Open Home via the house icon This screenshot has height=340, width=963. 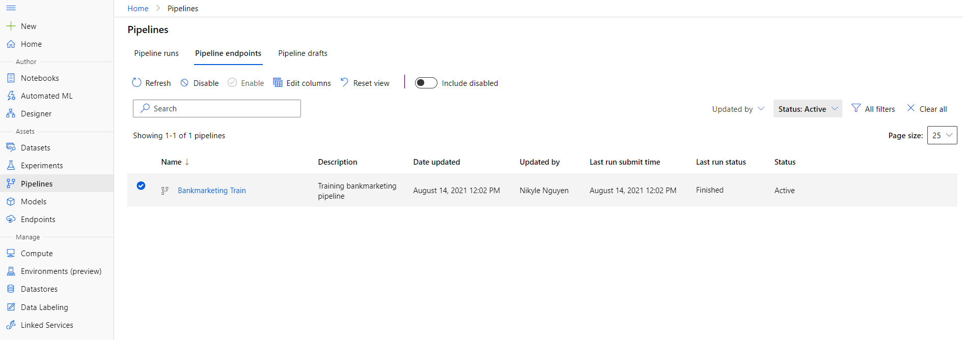pyautogui.click(x=11, y=44)
